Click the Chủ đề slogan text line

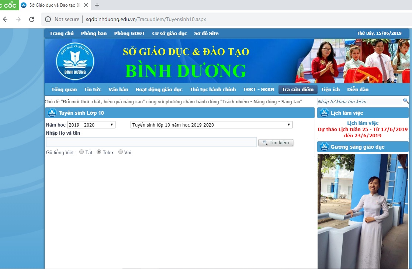tap(173, 102)
